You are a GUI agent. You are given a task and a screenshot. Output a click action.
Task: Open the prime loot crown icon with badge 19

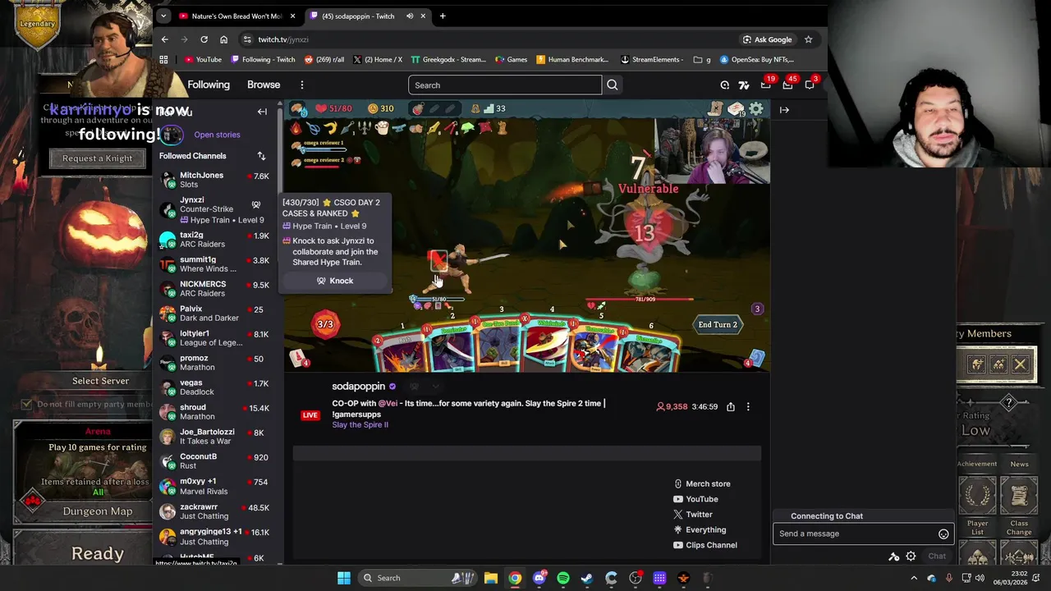coord(765,85)
